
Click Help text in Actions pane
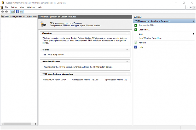(x=141, y=47)
